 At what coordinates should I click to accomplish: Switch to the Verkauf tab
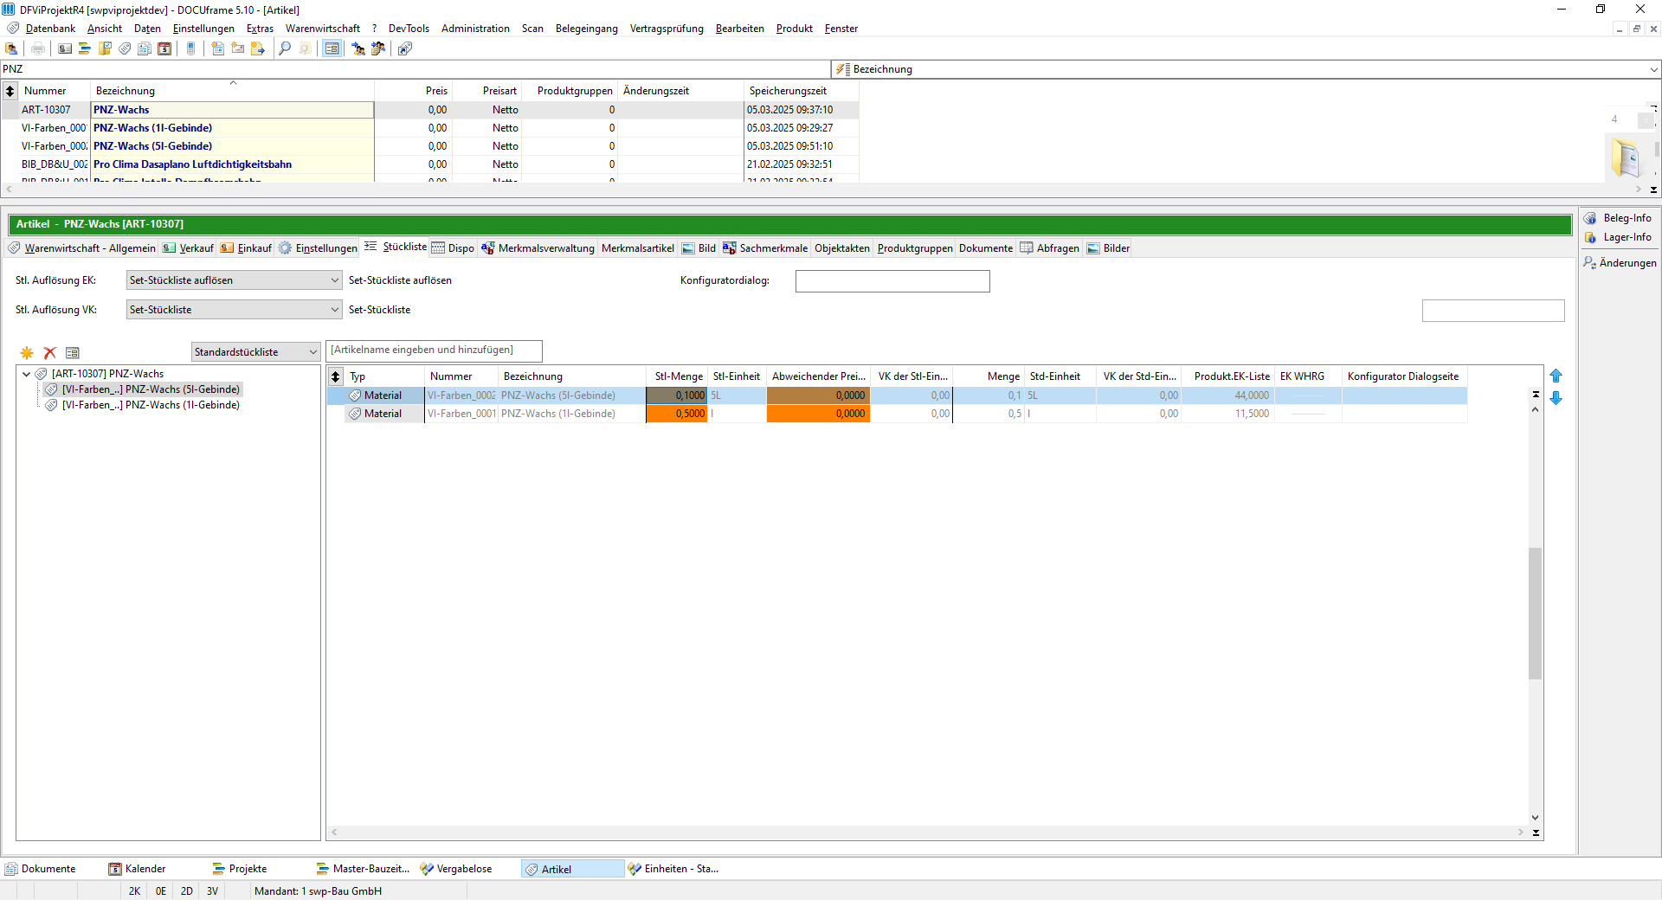(x=188, y=248)
